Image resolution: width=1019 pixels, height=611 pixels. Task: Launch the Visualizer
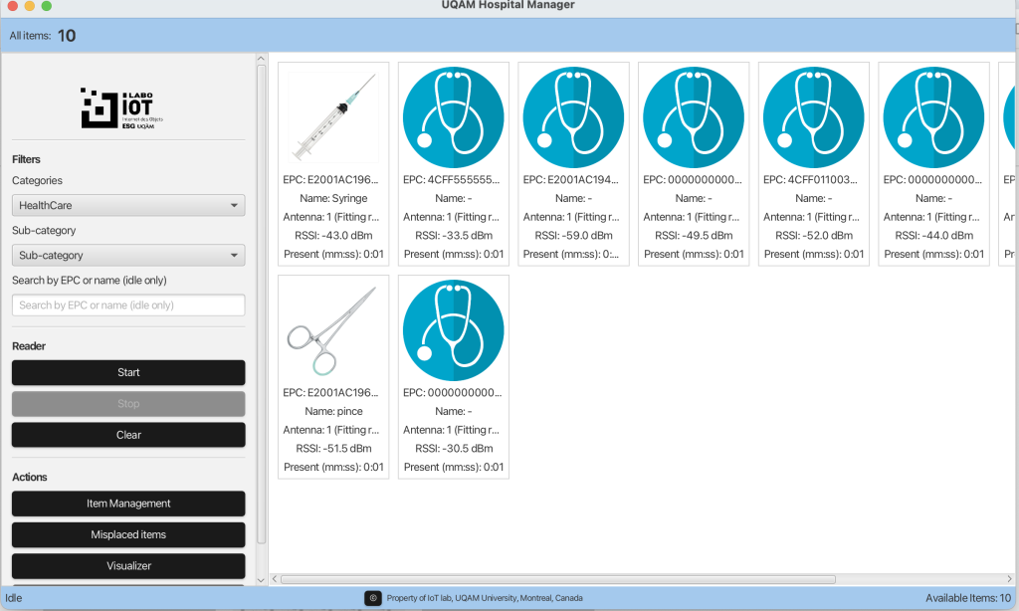pos(128,566)
